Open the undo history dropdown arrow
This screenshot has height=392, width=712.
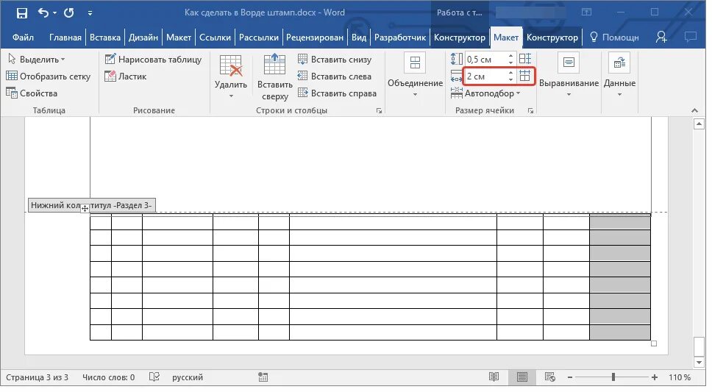(55, 13)
